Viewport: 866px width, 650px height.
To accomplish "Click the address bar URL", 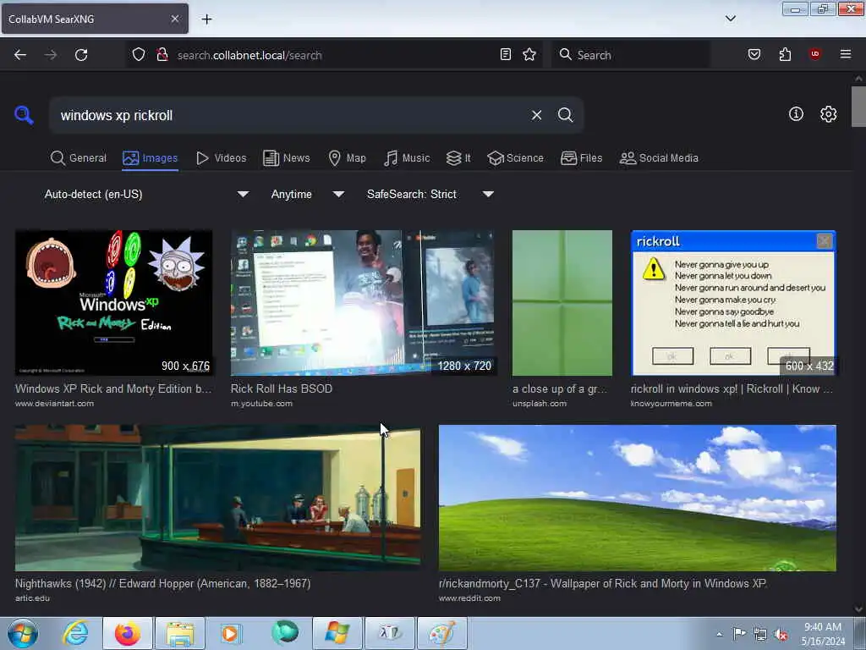I will (249, 55).
